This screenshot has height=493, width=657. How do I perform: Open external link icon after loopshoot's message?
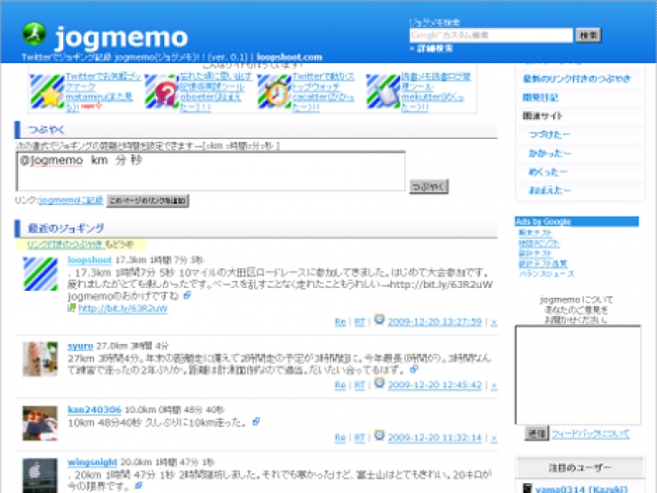pos(188,295)
